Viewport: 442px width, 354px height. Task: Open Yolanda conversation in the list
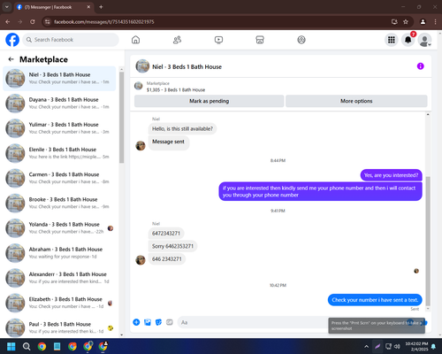[x=59, y=228]
